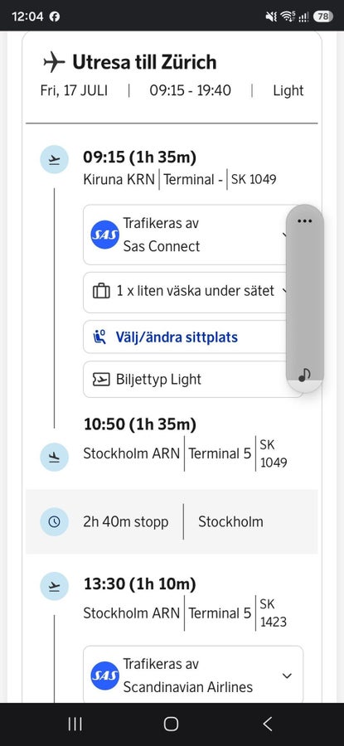Image resolution: width=344 pixels, height=746 pixels.
Task: Tap the clock icon for 2h 40m stopp
Action: (54, 521)
